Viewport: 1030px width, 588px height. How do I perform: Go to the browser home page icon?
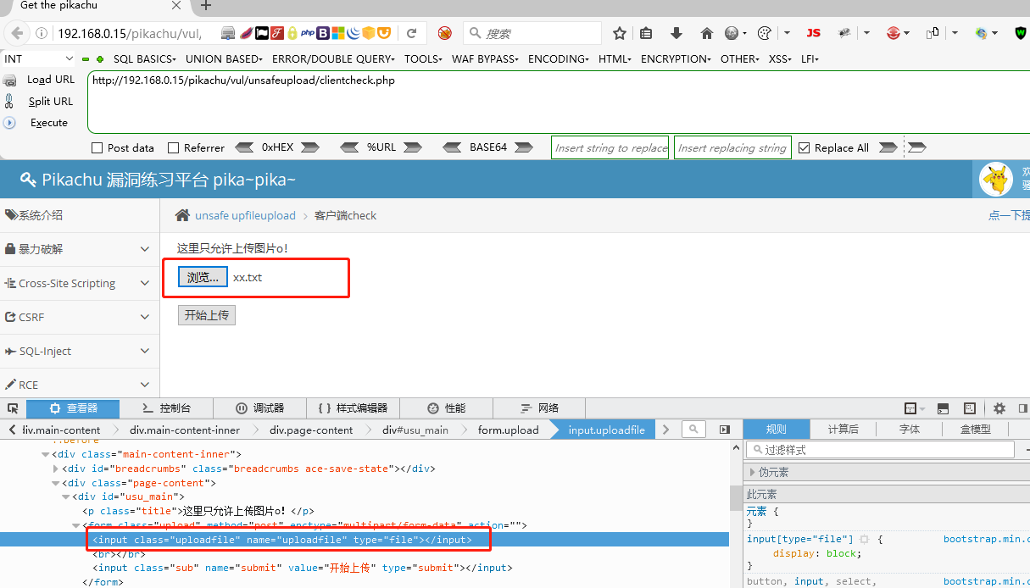[707, 34]
